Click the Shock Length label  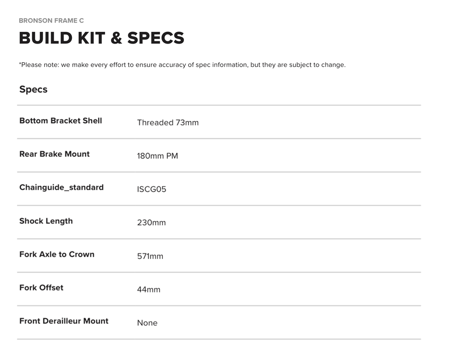(46, 221)
